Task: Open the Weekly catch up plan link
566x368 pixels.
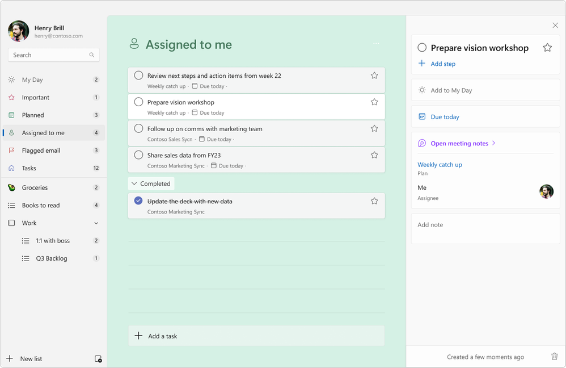Action: tap(440, 165)
